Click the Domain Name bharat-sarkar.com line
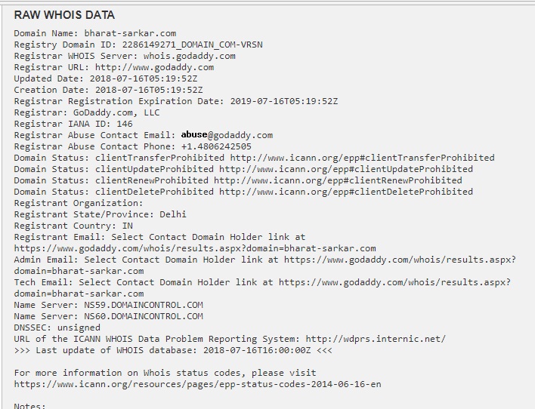 pos(95,33)
